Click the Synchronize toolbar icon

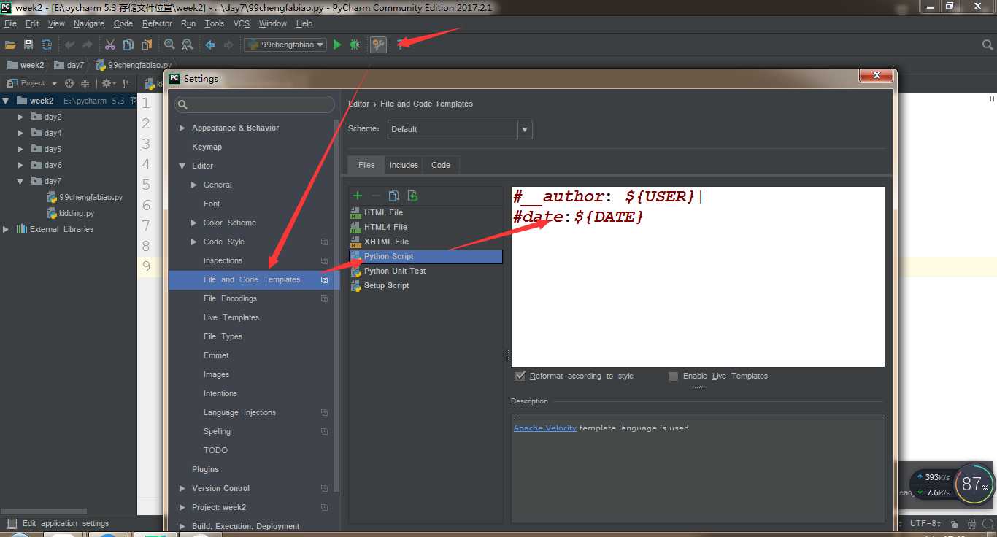pyautogui.click(x=47, y=45)
